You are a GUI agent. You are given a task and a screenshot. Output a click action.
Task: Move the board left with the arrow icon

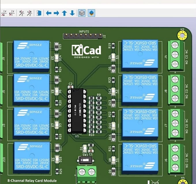coord(49,13)
